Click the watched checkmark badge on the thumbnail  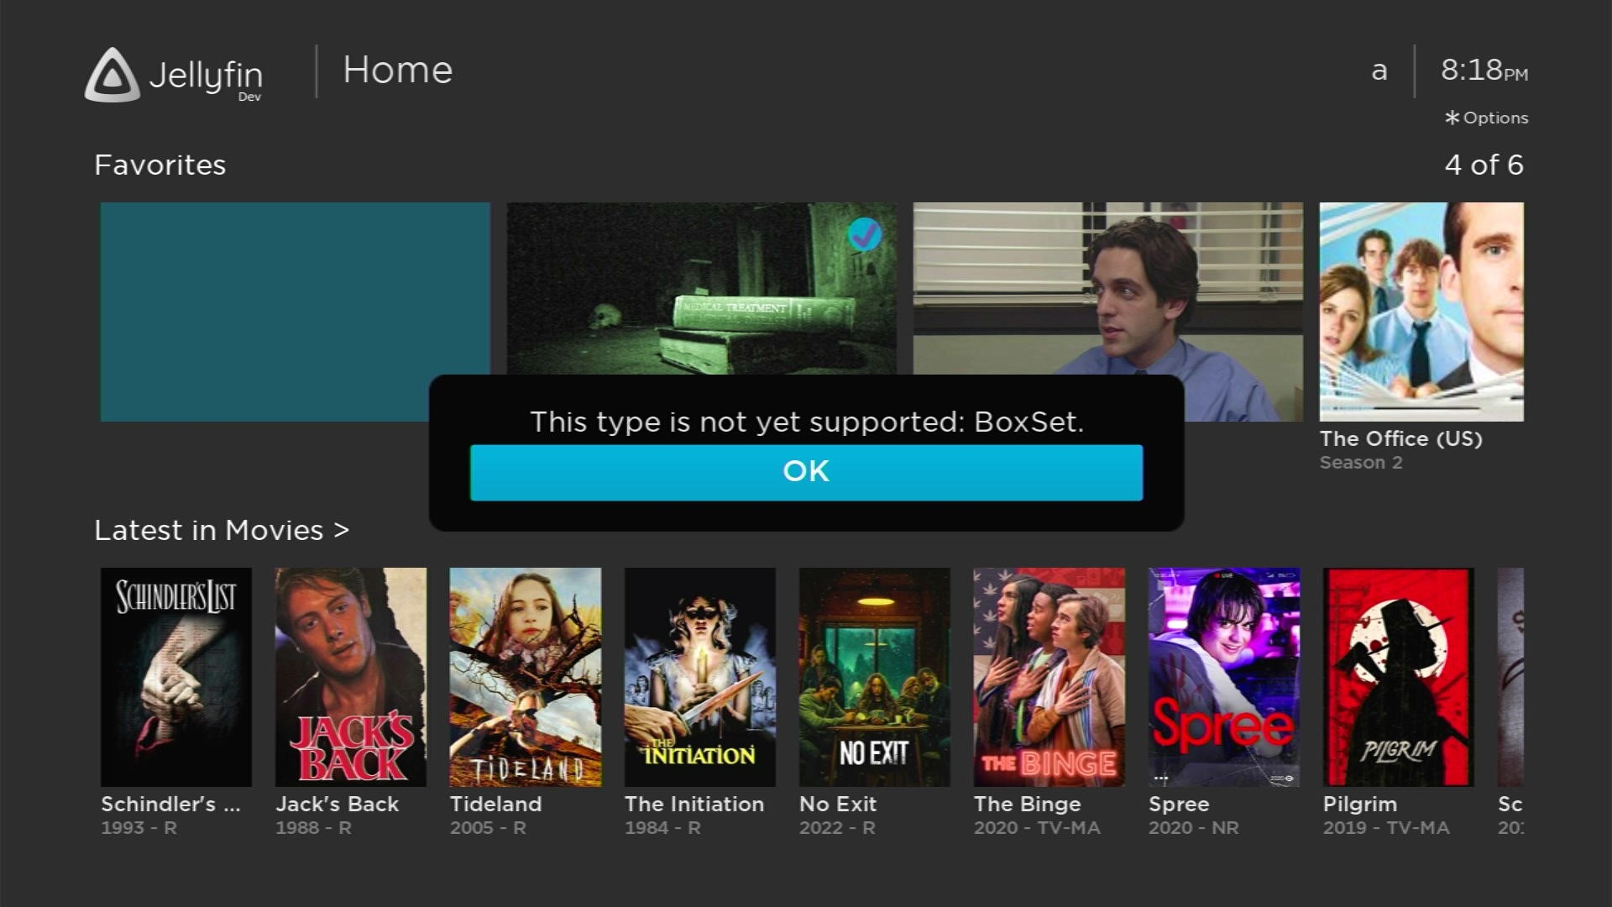(864, 234)
